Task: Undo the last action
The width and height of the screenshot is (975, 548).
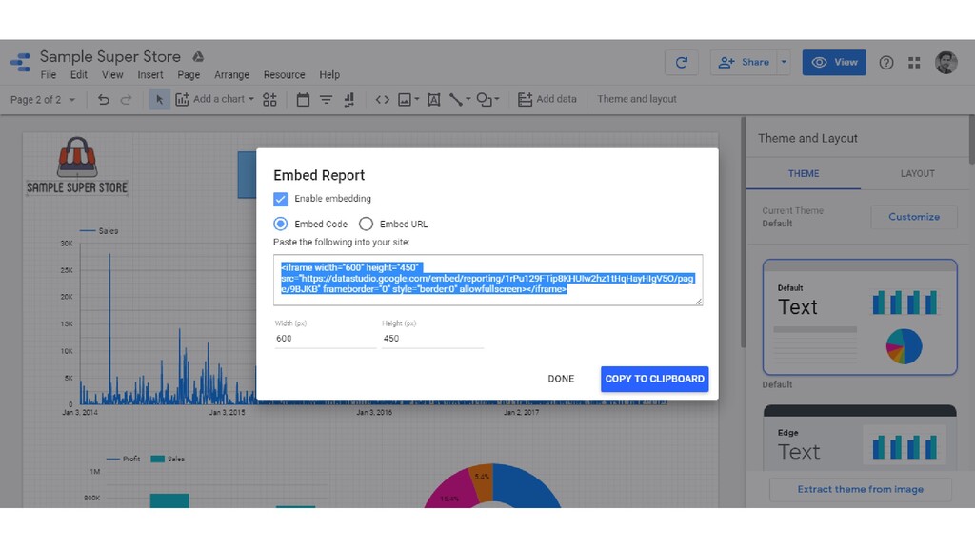Action: 103,99
